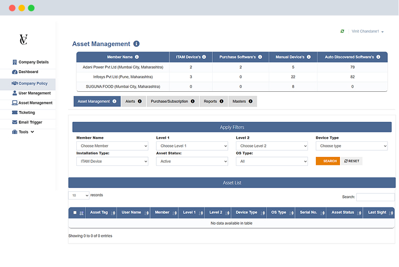This screenshot has width=399, height=267.
Task: Click info icon in Member Name column header
Action: pyautogui.click(x=137, y=57)
